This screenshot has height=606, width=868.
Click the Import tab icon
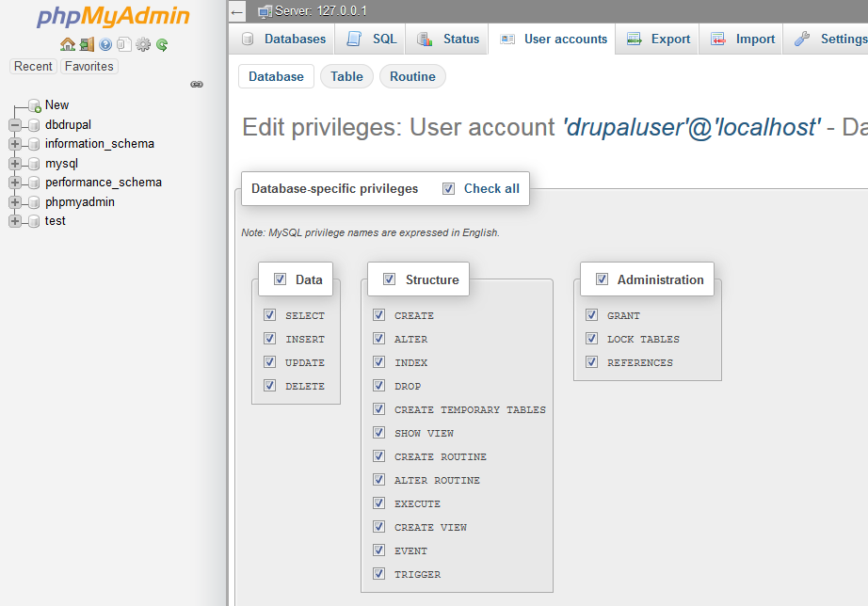click(x=718, y=39)
